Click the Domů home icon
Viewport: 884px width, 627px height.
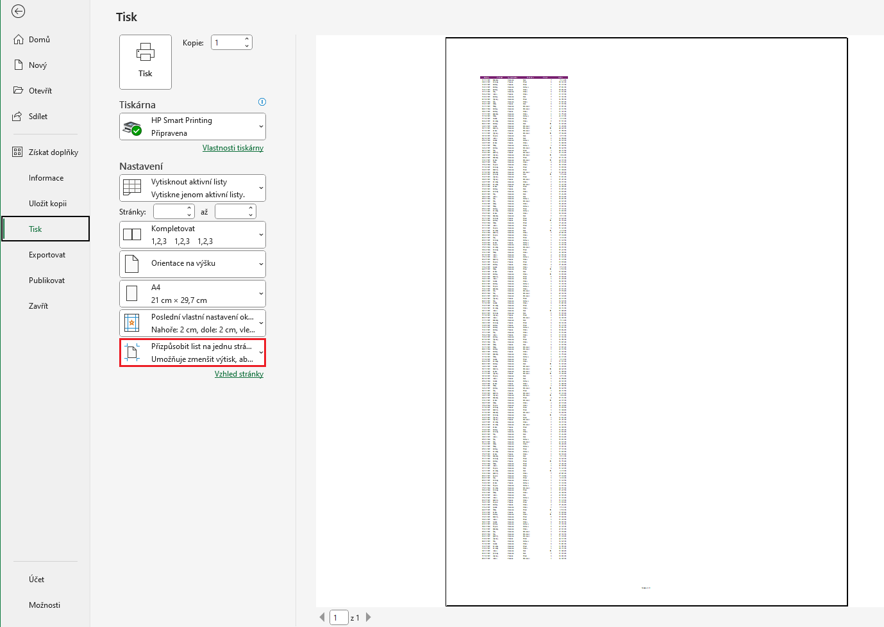[x=19, y=39]
